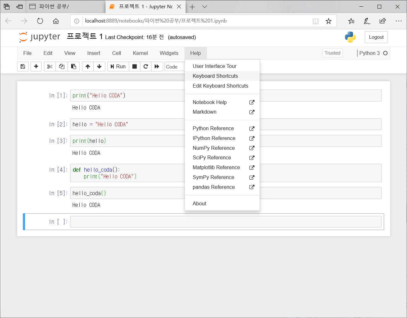The image size is (407, 318).
Task: Open the Edit menu
Action: pos(48,53)
